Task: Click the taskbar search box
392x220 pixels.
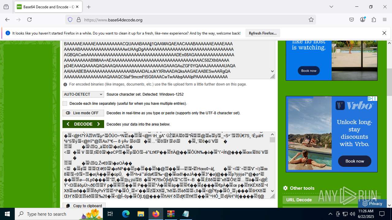Action: click(x=59, y=214)
